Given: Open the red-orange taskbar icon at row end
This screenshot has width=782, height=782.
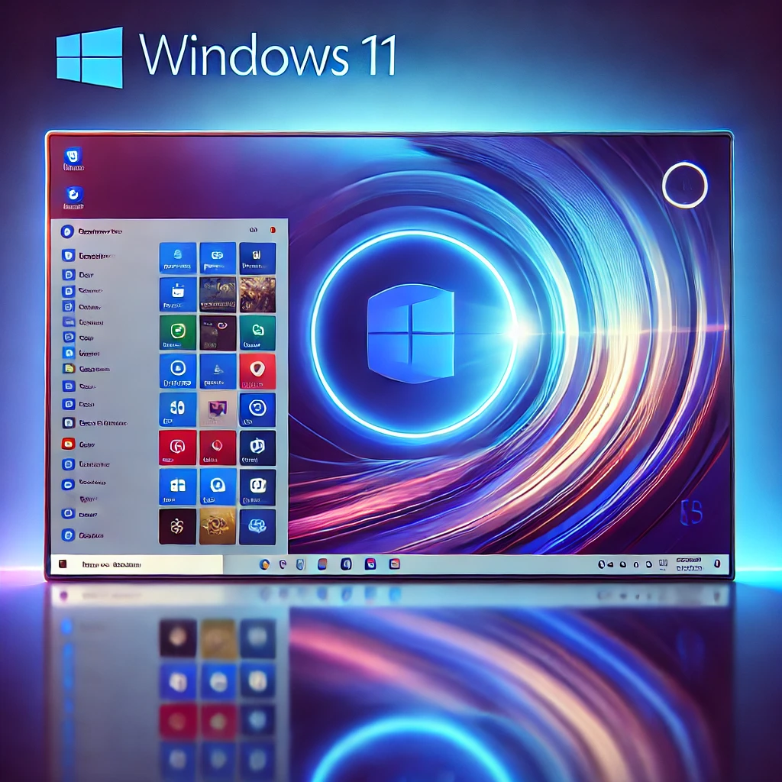Looking at the screenshot, I should pos(395,564).
